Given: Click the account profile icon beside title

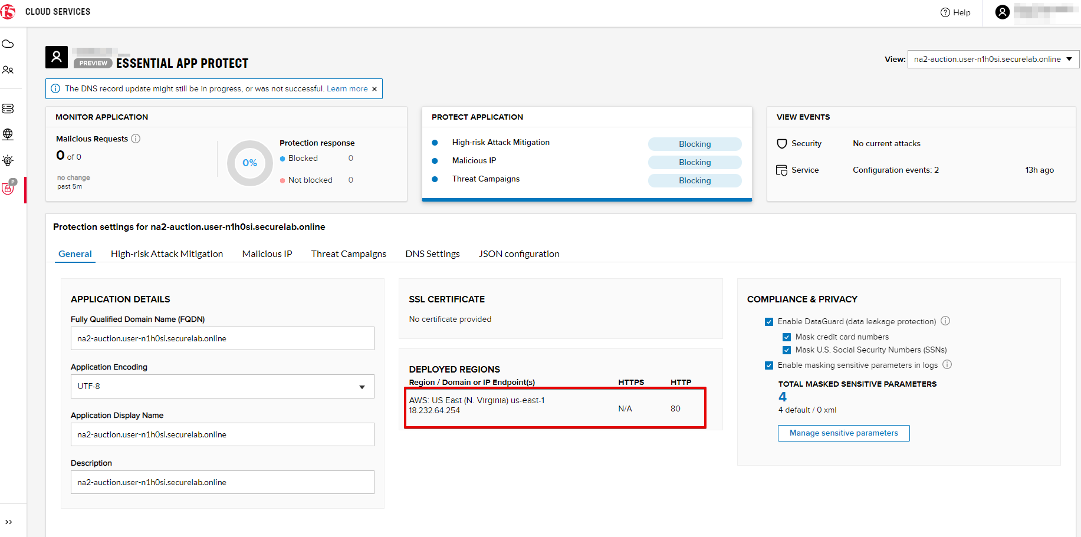Looking at the screenshot, I should pyautogui.click(x=57, y=57).
